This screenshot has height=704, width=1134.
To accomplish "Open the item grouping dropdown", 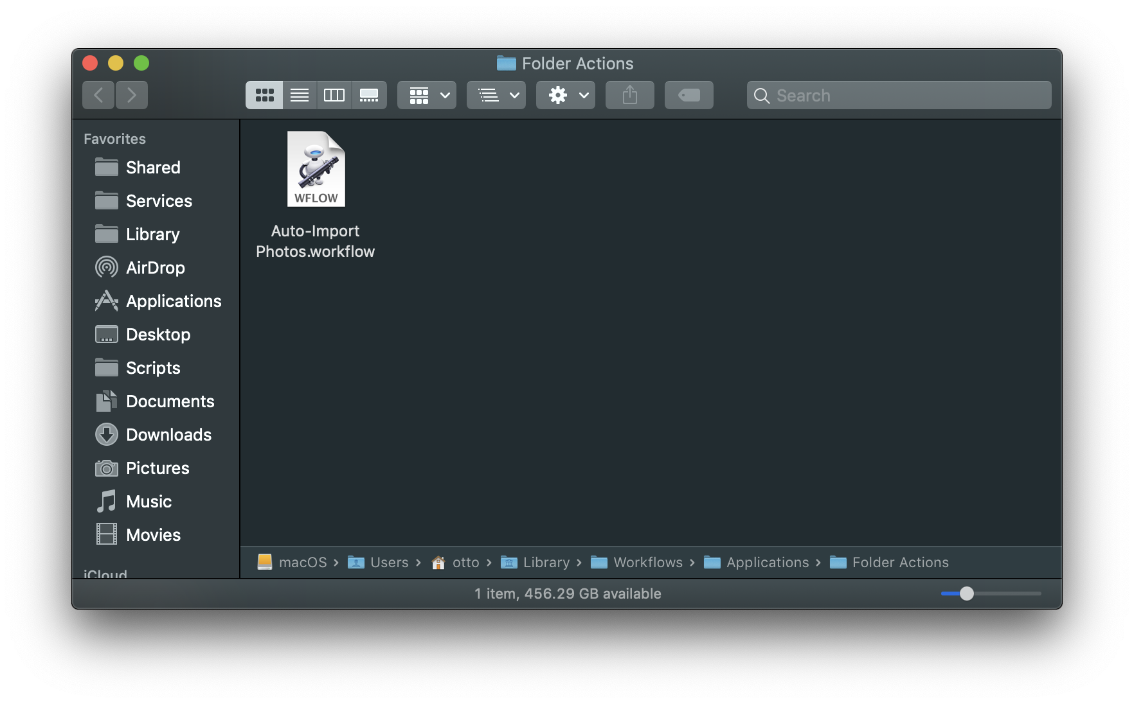I will click(x=426, y=95).
